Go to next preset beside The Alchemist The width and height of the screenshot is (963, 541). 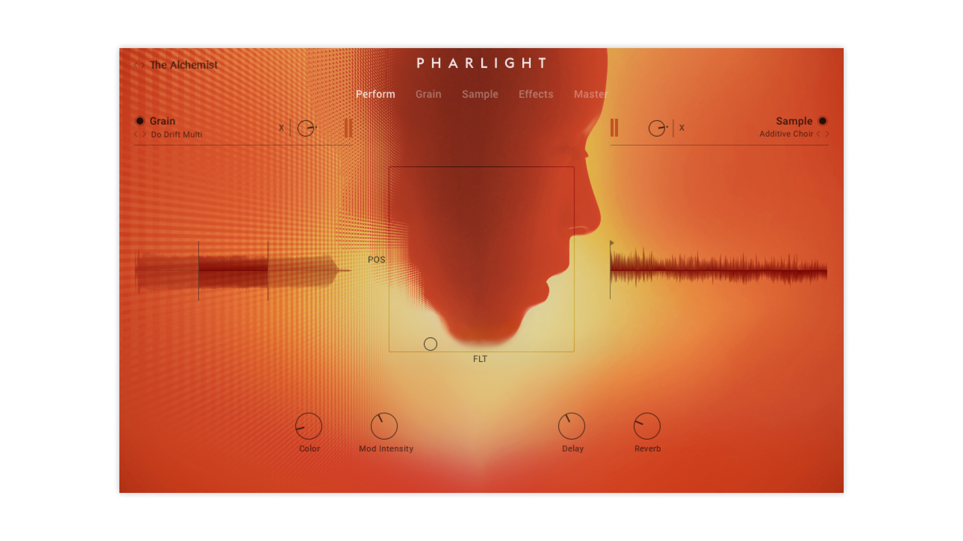click(143, 65)
